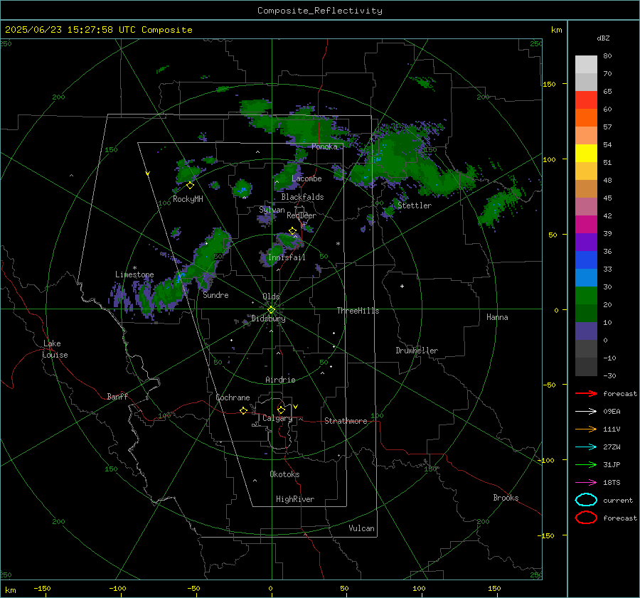This screenshot has height=598, width=640.
Task: Click the yellow diamond marker near RedDeer
Action: 292,231
